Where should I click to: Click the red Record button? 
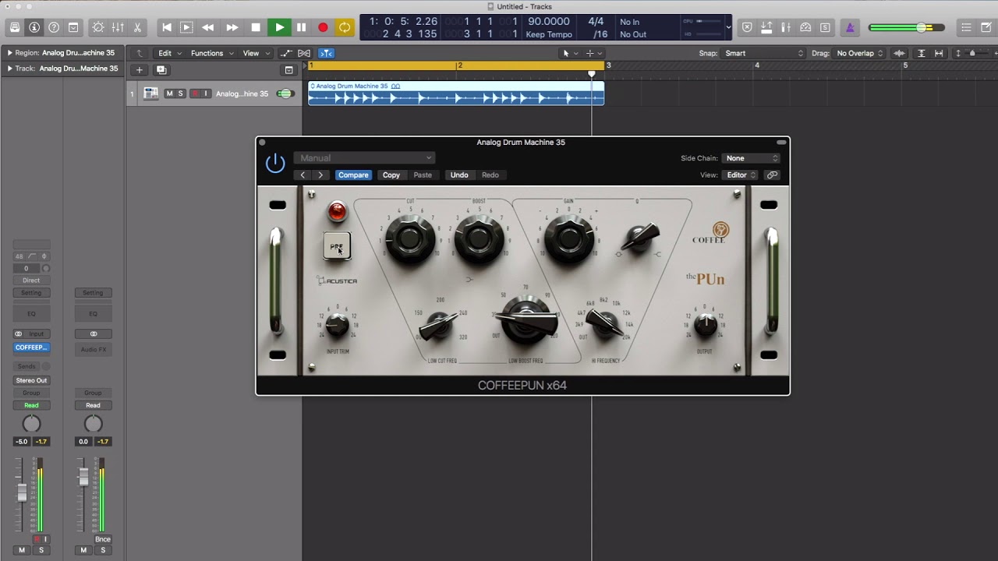pos(323,27)
